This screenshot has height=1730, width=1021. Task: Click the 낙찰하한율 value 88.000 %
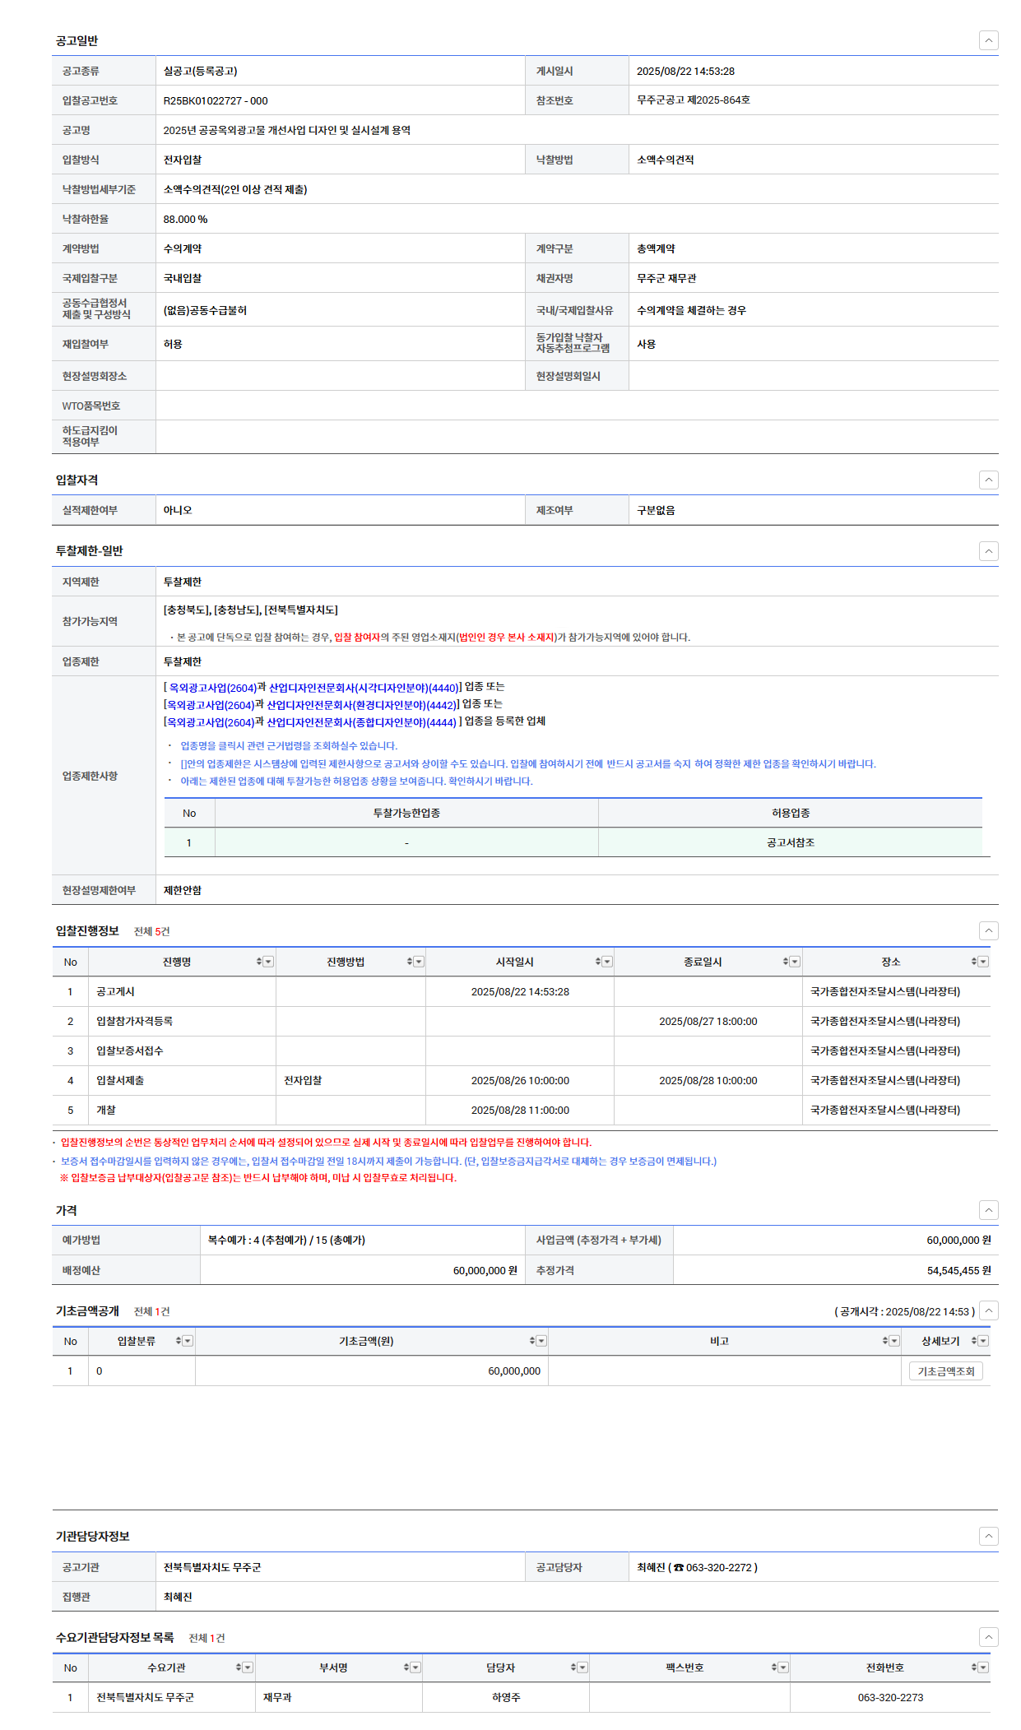(185, 219)
